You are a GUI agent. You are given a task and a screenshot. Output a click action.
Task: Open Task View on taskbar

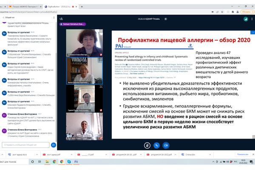pyautogui.click(x=40, y=161)
